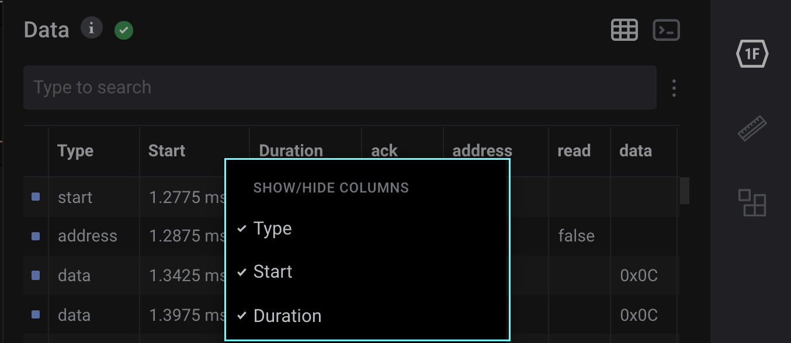Image resolution: width=791 pixels, height=343 pixels.
Task: Uncheck the Start column visibility
Action: click(272, 271)
